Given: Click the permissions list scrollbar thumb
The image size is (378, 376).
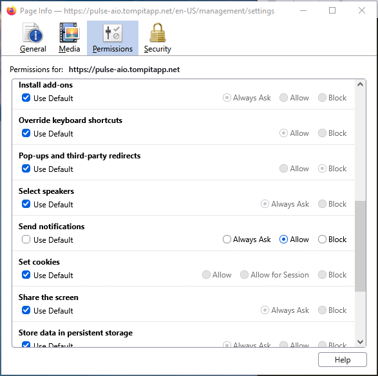Looking at the screenshot, I should tap(360, 247).
